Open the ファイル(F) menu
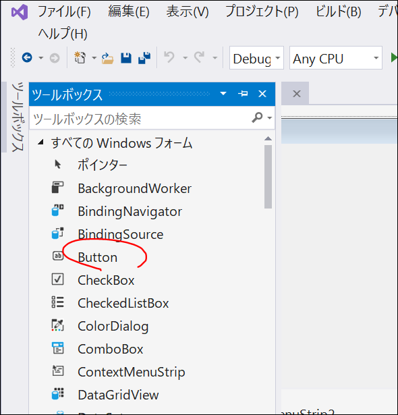Viewport: 398px width, 415px height. point(64,12)
